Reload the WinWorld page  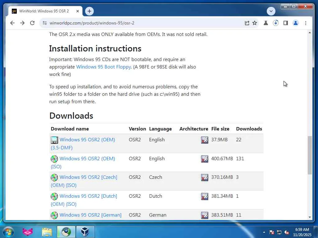(32, 23)
